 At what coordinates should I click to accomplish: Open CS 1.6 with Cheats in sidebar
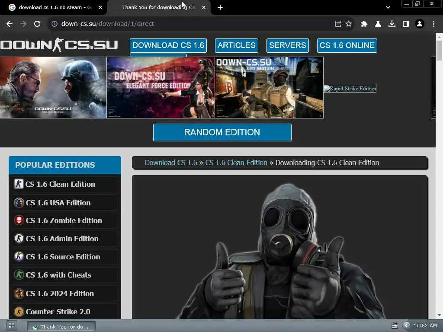[65, 275]
